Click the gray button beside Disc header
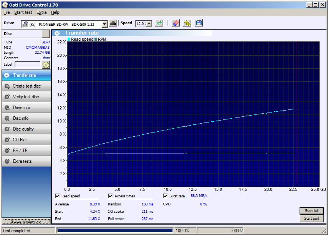The height and width of the screenshot is (235, 328). pyautogui.click(x=46, y=34)
